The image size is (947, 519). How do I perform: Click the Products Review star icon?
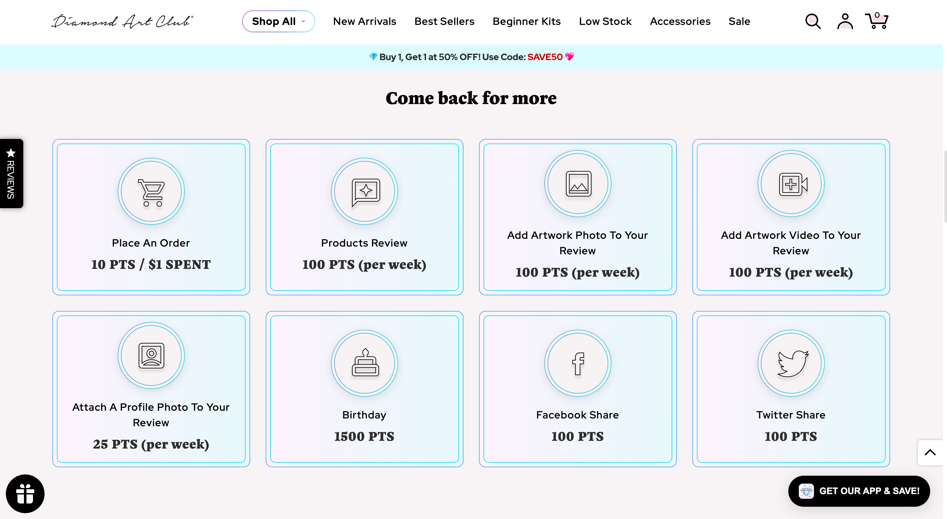366,190
